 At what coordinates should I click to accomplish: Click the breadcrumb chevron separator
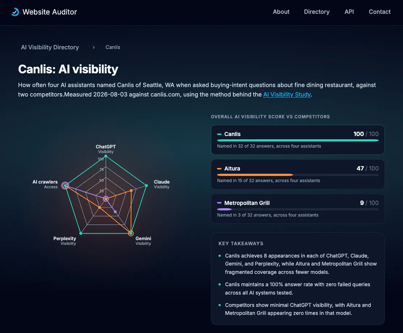[94, 48]
